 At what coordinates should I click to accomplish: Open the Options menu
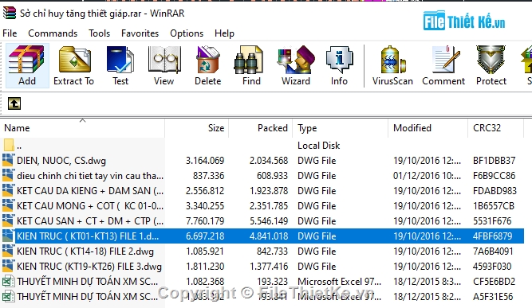pos(187,33)
